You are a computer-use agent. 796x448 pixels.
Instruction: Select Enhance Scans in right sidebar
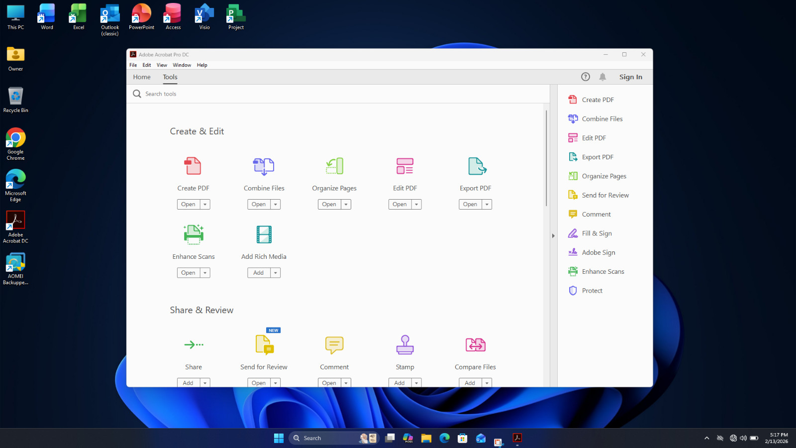[x=596, y=272]
